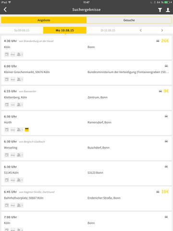Switch to the Gesuche tab
Screen dimensions: 173x231
point(129,20)
